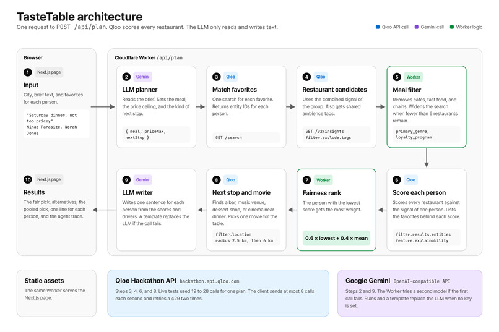Screen dimensions: 499x332
Task: Click the 'Cloudflare Worker /api/plan' panel label
Action: (x=149, y=58)
